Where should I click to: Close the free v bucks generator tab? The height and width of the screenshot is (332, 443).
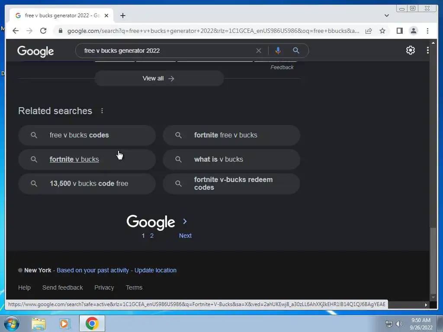(x=106, y=16)
